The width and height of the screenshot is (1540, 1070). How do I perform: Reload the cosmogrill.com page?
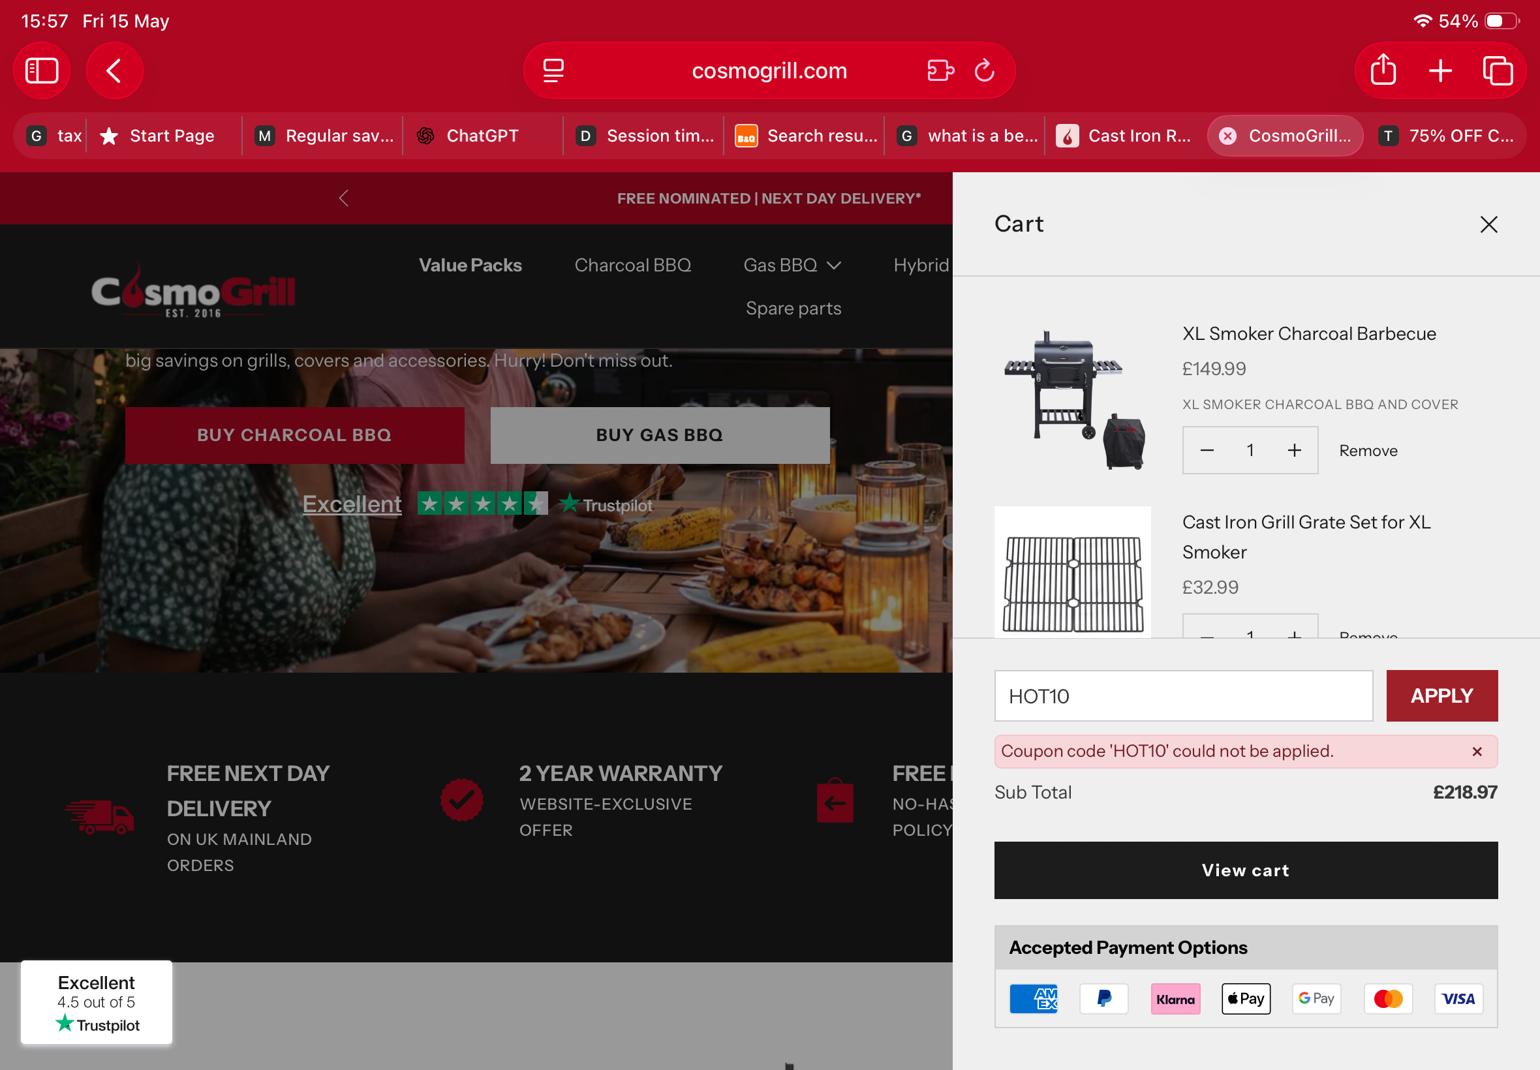(x=983, y=70)
